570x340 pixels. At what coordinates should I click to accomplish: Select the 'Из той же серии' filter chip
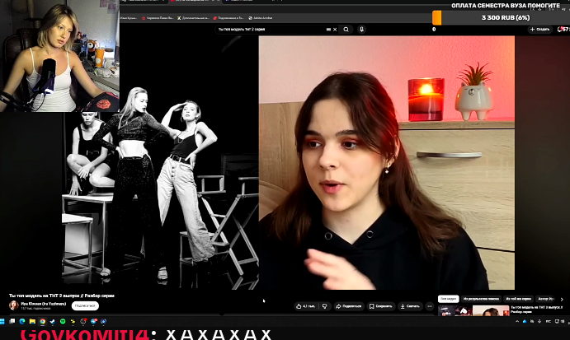click(518, 299)
